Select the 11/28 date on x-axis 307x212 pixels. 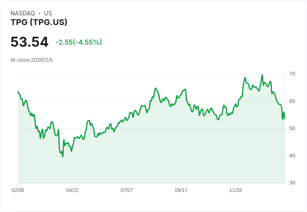[236, 190]
